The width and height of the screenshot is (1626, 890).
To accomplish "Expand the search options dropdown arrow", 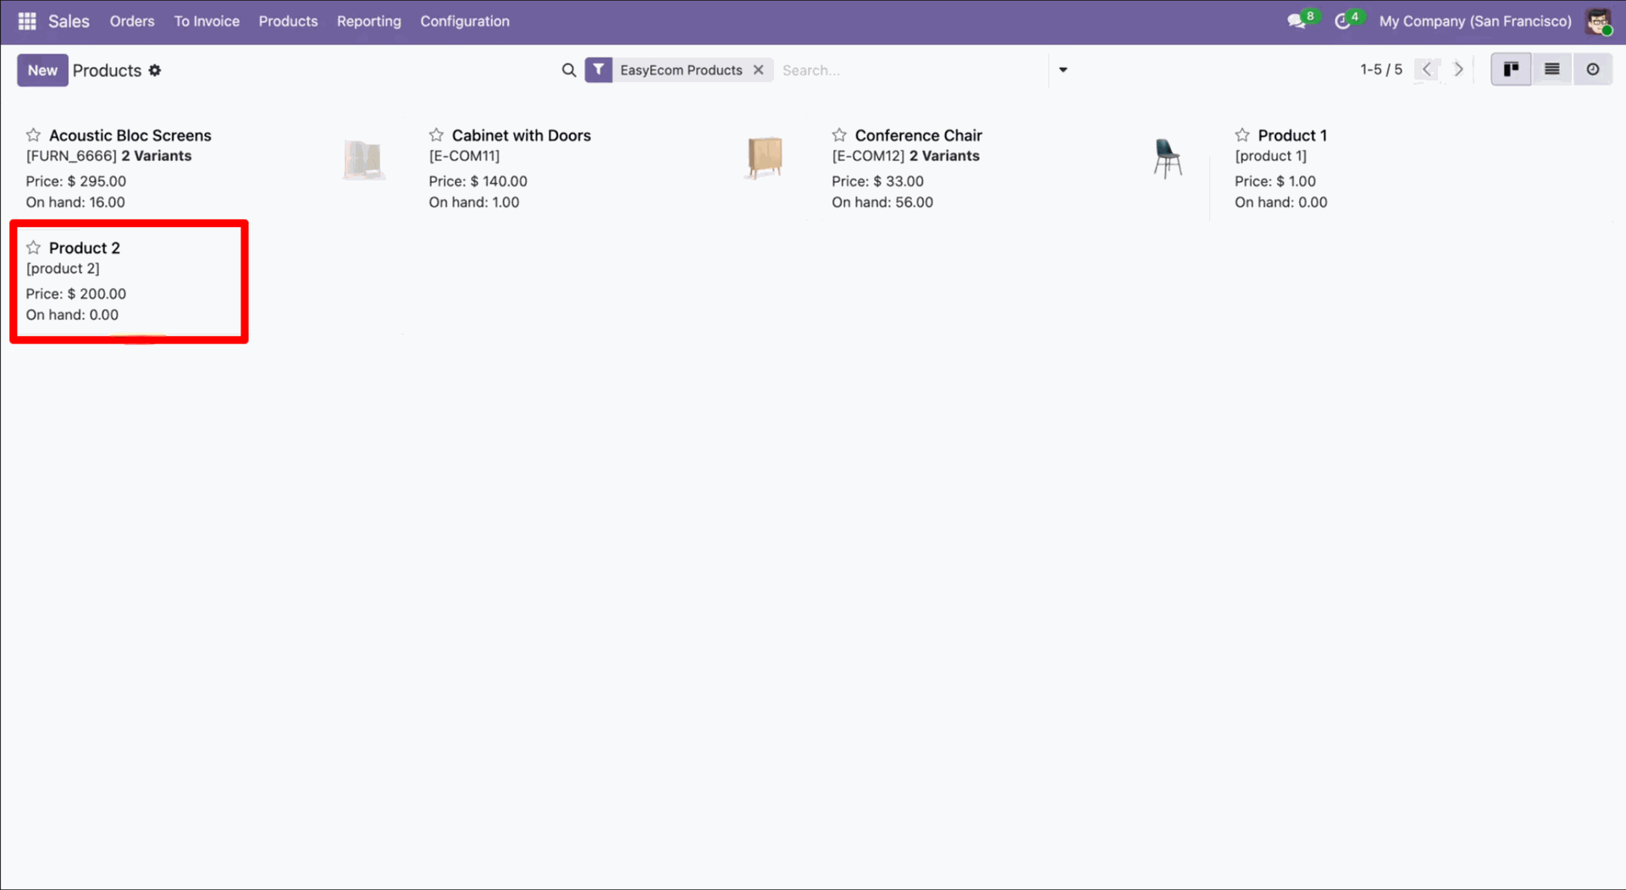I will [1064, 69].
